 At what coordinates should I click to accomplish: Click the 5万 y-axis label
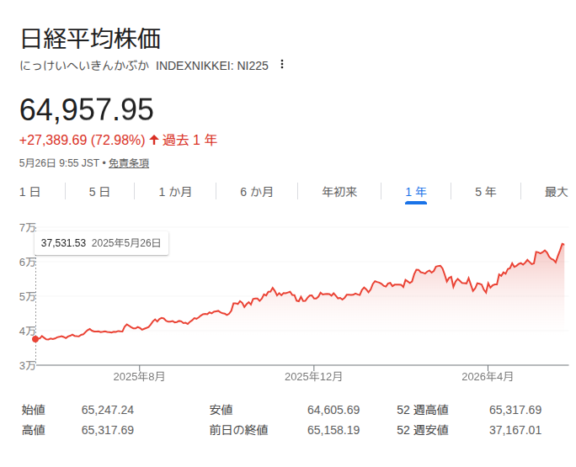coord(28,296)
